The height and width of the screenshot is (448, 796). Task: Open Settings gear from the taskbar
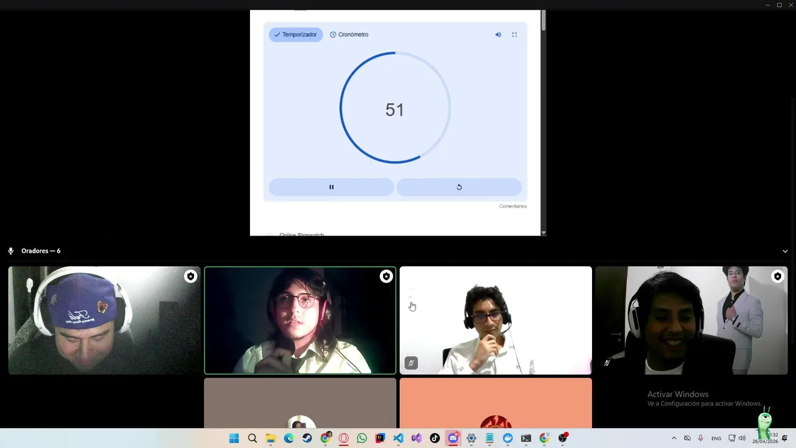tap(471, 438)
